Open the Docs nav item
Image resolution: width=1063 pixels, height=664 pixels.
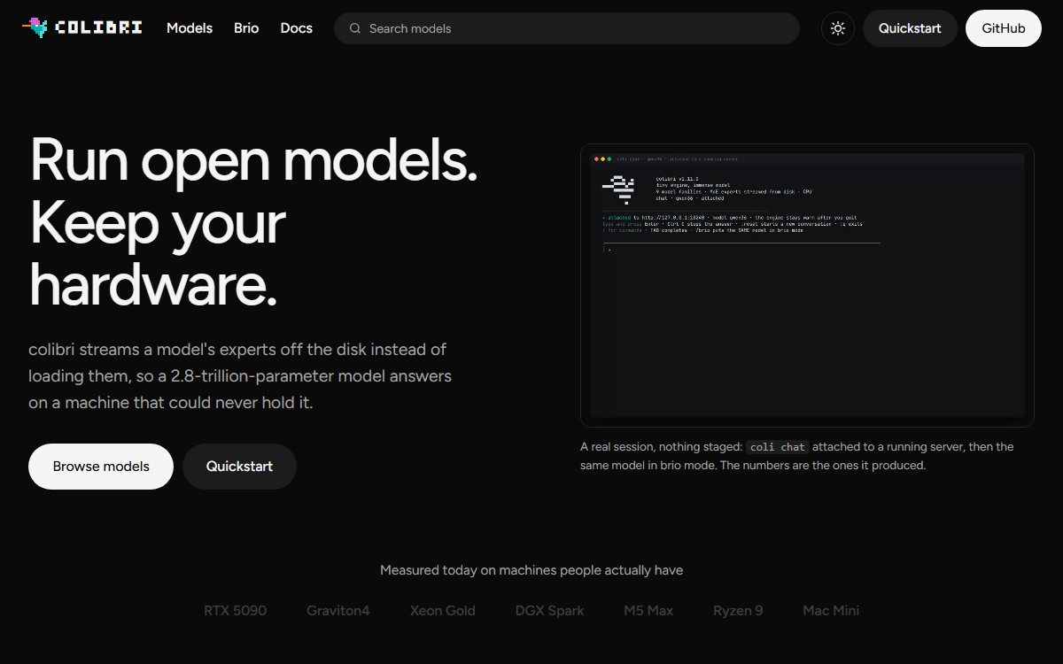296,28
